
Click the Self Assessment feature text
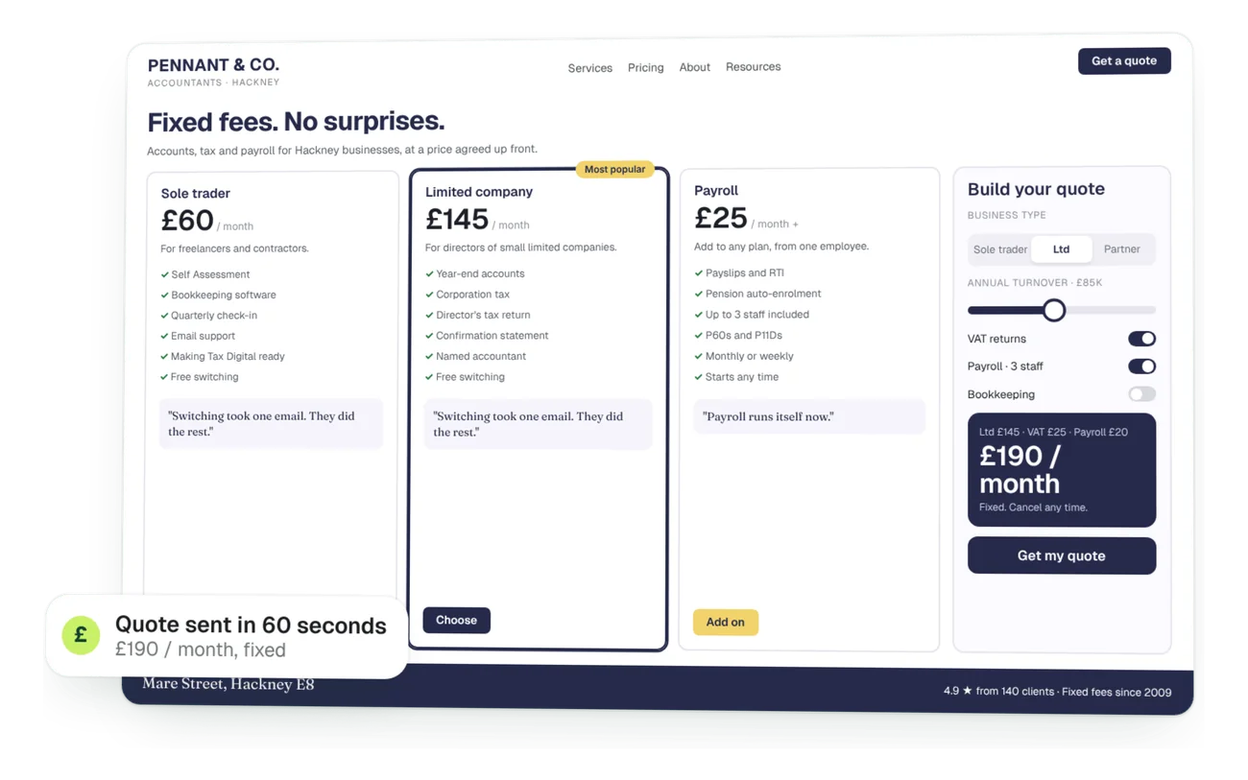tap(210, 274)
